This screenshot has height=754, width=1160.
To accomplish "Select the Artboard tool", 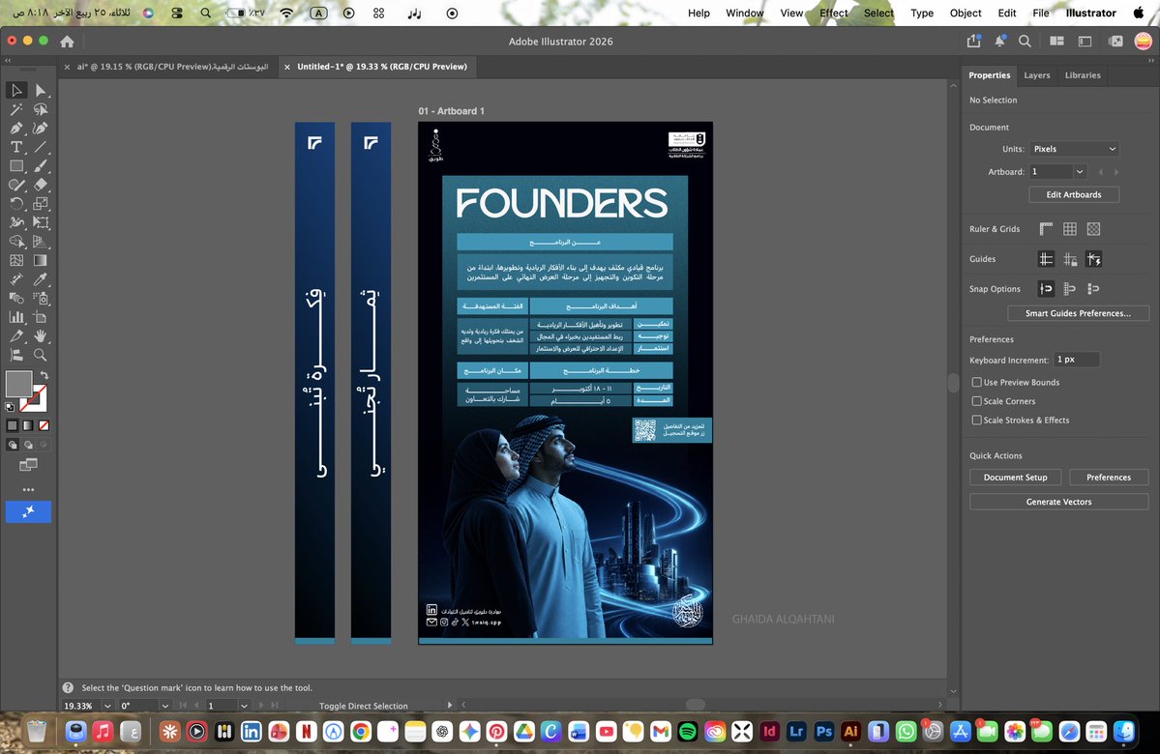I will [41, 317].
